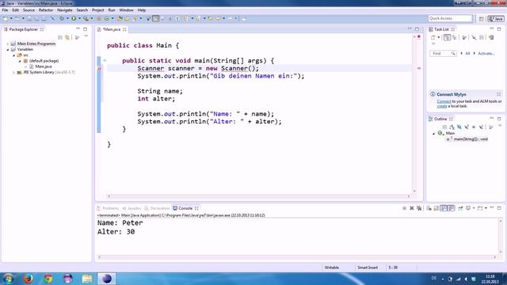Click Open Perspective icon beside Java button
Viewport: 507px width, 285px height.
pos(482,19)
